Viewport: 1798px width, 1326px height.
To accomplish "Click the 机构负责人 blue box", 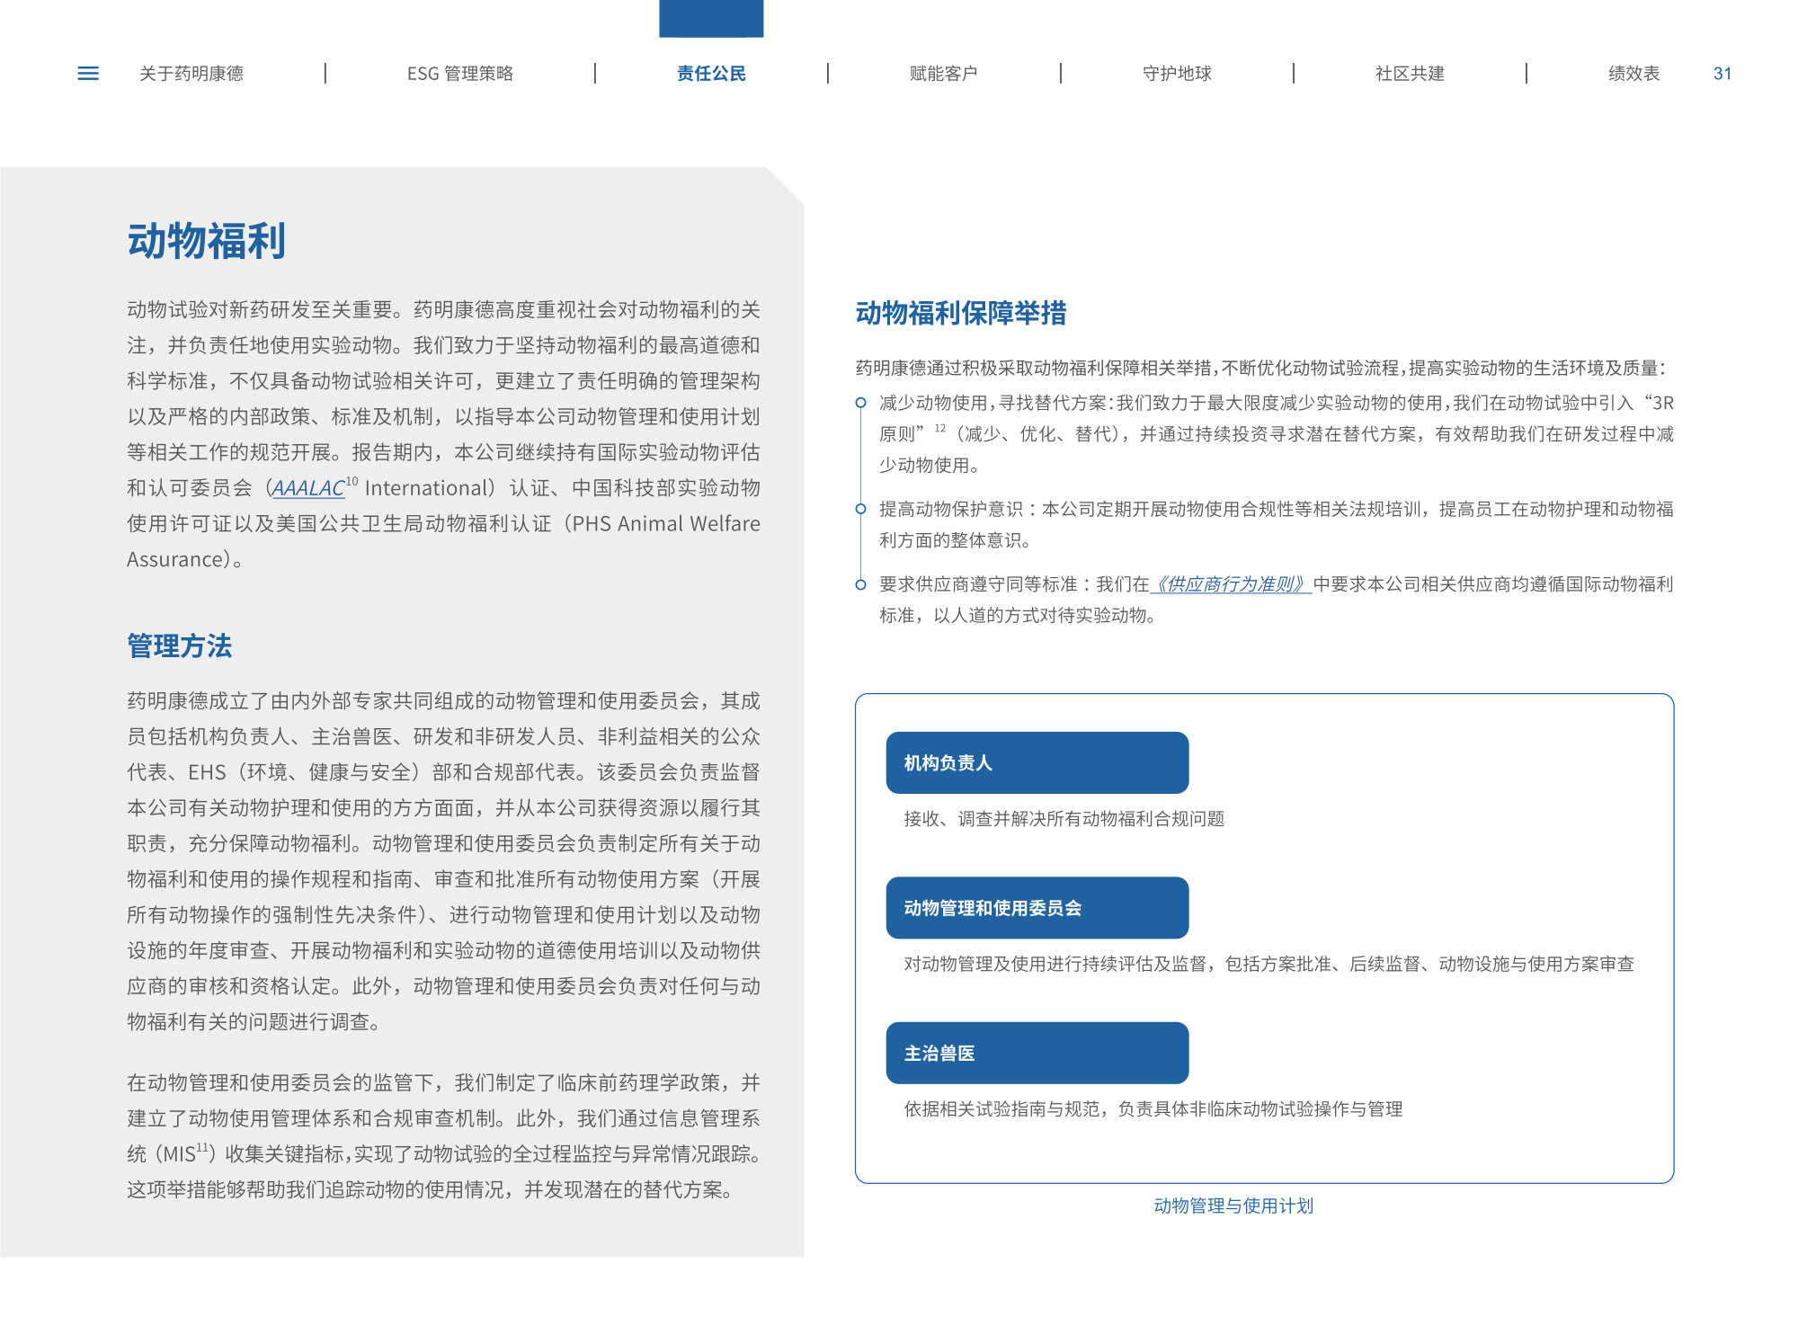I will coord(1037,762).
